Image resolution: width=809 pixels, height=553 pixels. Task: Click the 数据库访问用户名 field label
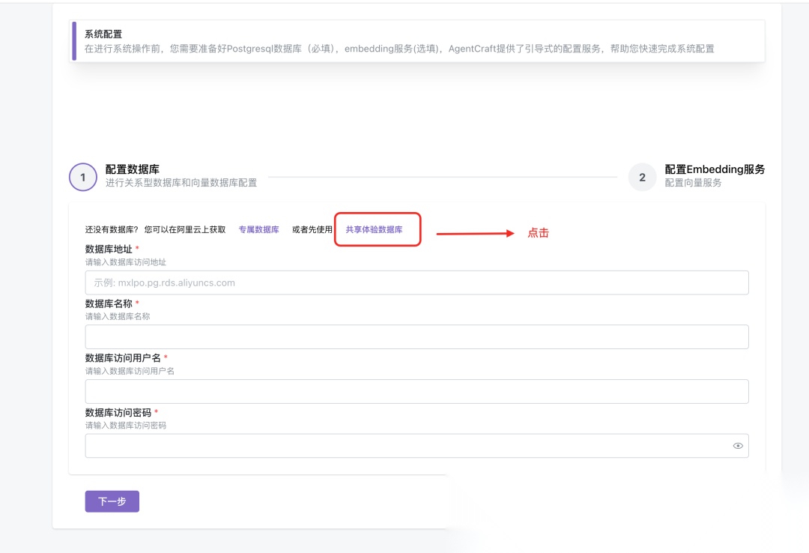pyautogui.click(x=123, y=358)
